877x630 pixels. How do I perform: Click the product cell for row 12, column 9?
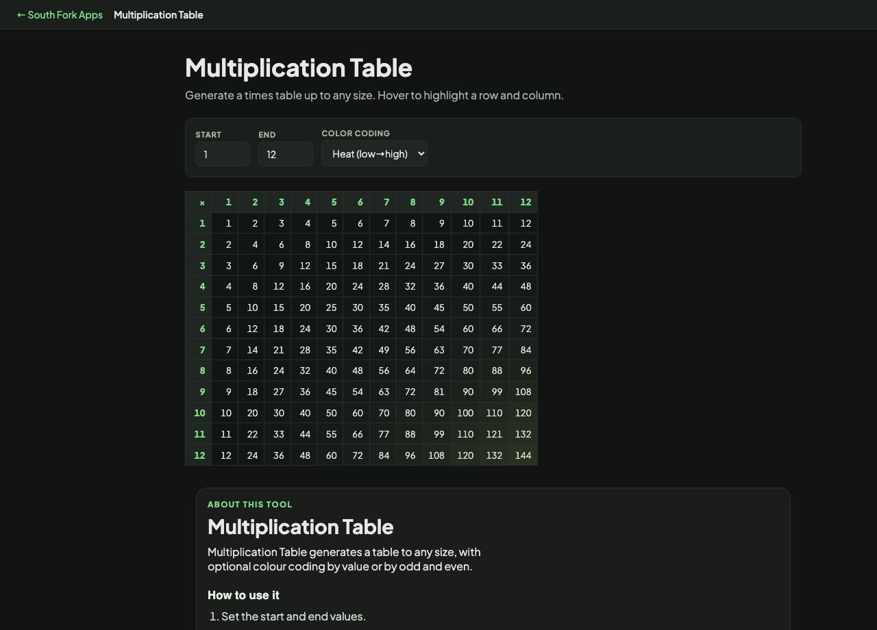[437, 455]
